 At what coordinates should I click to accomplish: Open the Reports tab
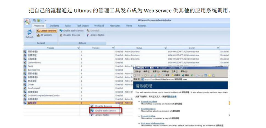click(142, 26)
